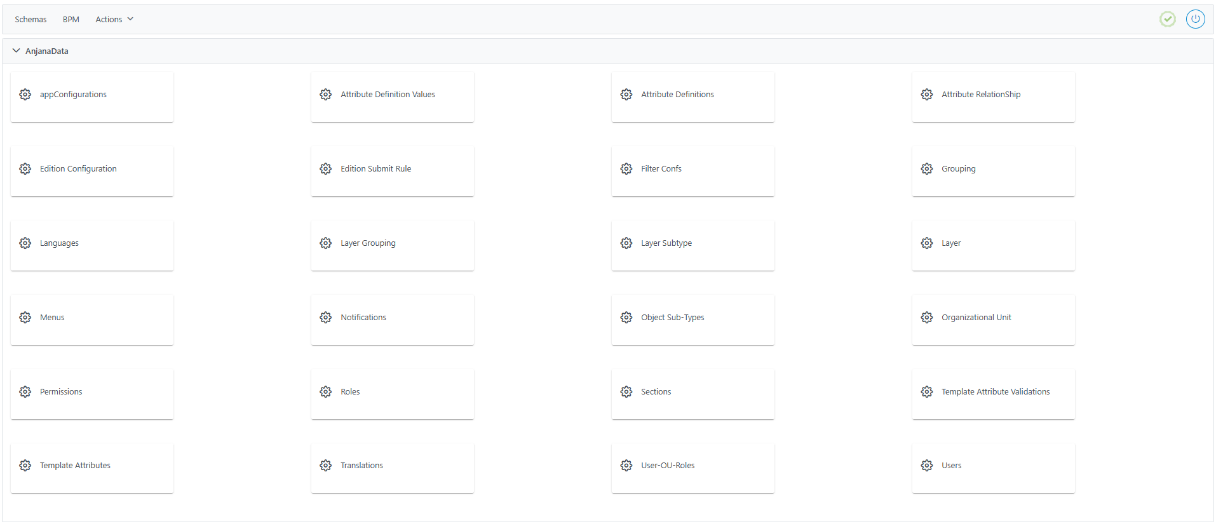Open the Edition Submit Rule card
This screenshot has height=526, width=1216.
pyautogui.click(x=392, y=171)
